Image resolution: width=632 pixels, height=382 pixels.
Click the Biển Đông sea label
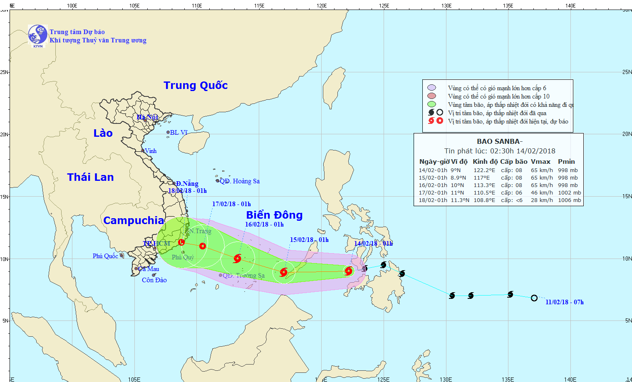point(274,215)
